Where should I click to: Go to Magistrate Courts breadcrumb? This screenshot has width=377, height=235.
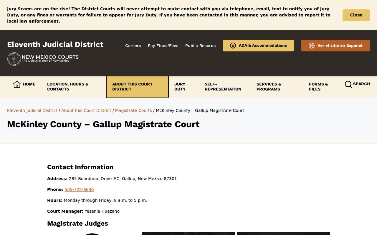point(133,110)
